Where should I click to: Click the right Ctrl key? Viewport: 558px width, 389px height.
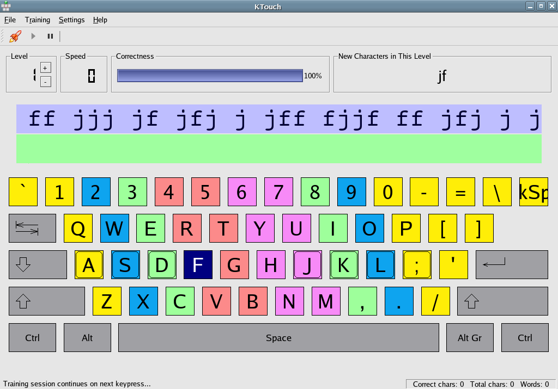[525, 337]
